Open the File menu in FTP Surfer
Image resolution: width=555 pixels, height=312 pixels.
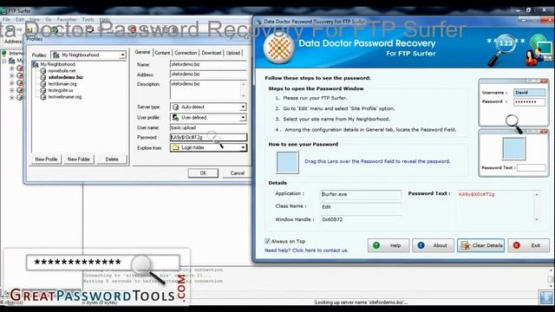tap(6, 19)
